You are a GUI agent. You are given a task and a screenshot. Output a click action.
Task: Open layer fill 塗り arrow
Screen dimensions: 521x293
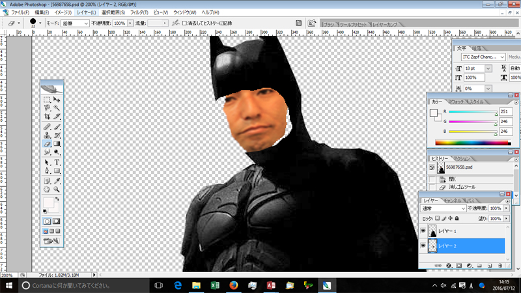pos(506,219)
